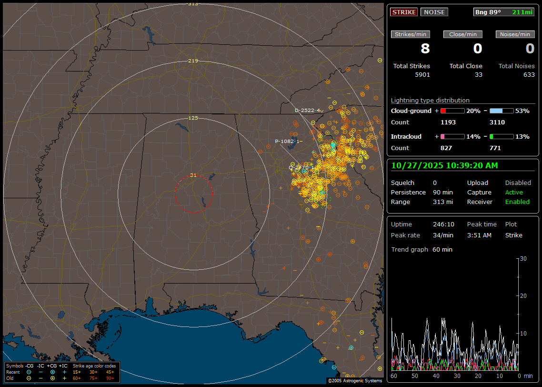Viewport: 542px width, 387px height.
Task: Click the Noises/min label button
Action: click(x=515, y=34)
